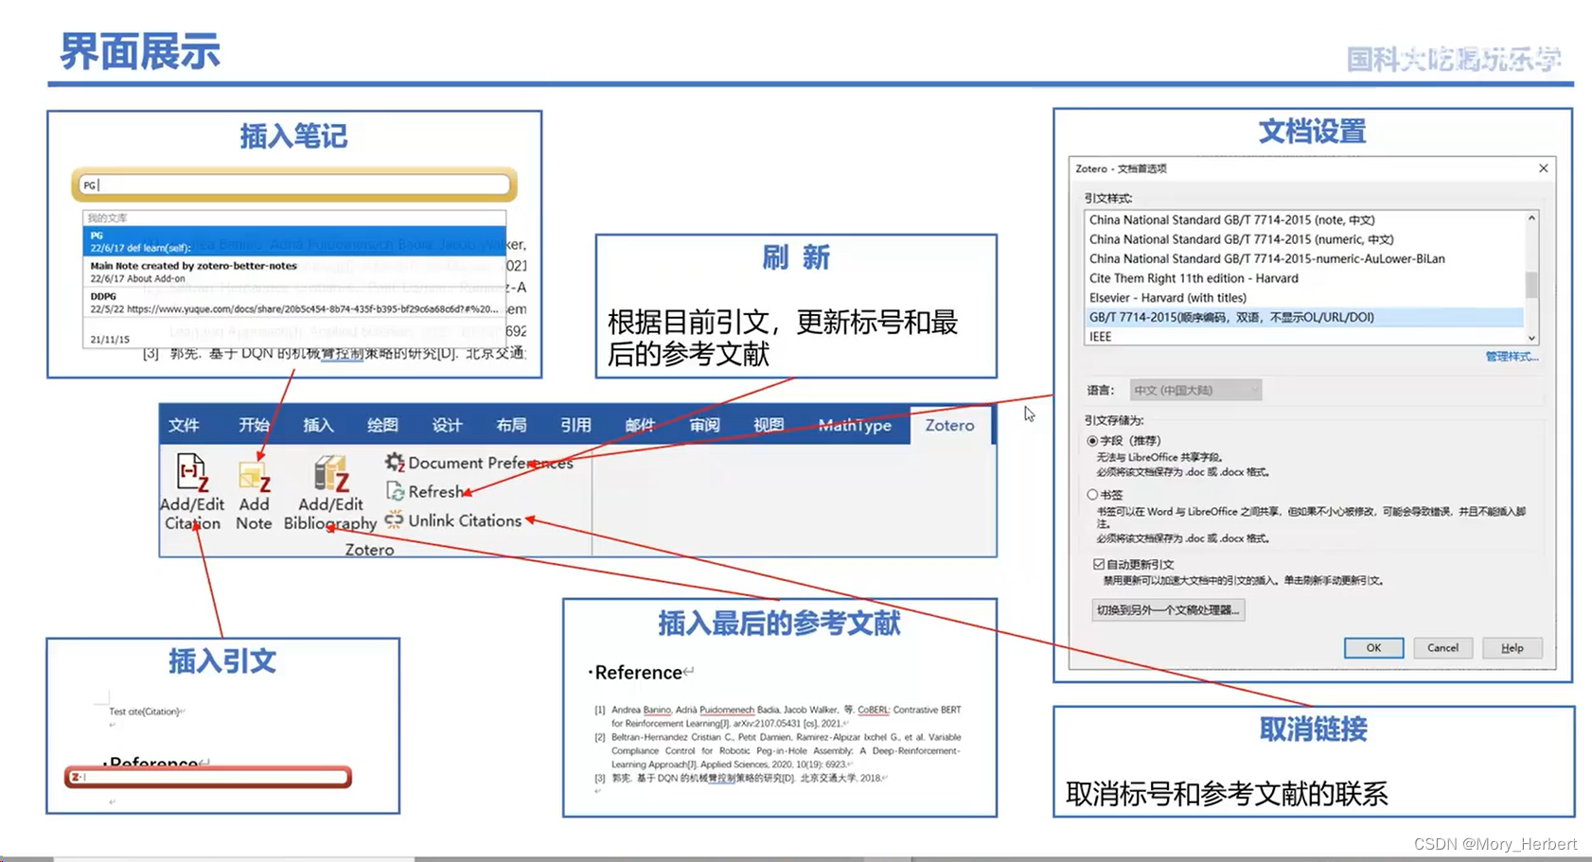
Task: Open the 视图 ribbon tab
Action: pos(769,425)
